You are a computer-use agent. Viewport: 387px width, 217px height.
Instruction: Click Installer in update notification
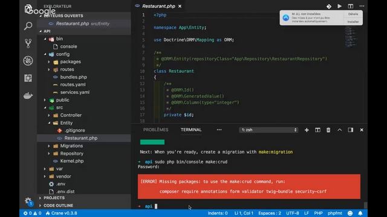point(353,22)
